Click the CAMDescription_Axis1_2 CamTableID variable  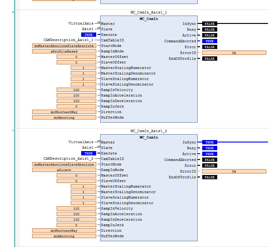coord(68,158)
